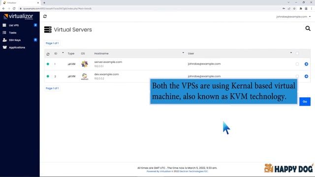Click KVM type in server.example.com row

point(71,64)
